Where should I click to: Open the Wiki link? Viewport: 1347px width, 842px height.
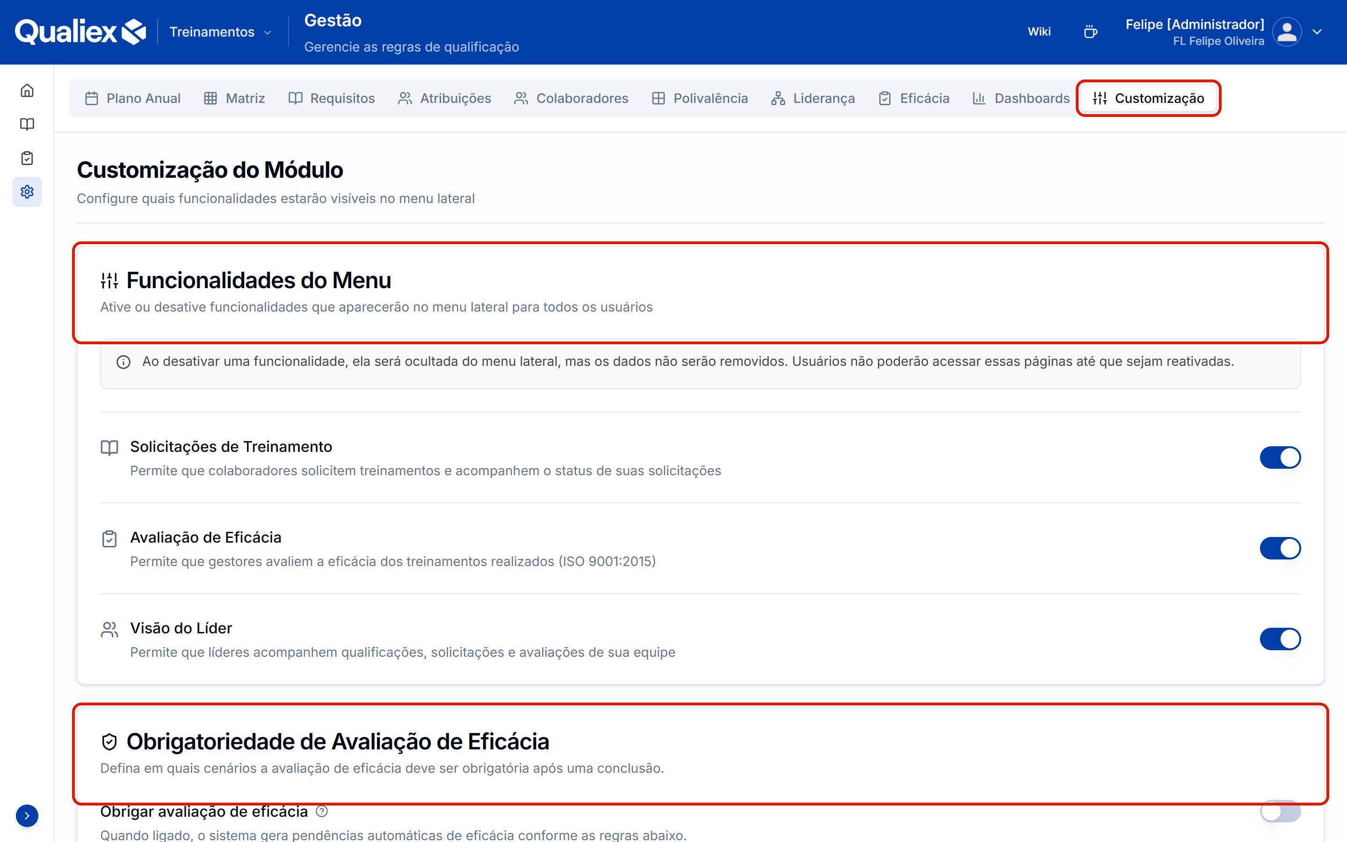(1039, 32)
